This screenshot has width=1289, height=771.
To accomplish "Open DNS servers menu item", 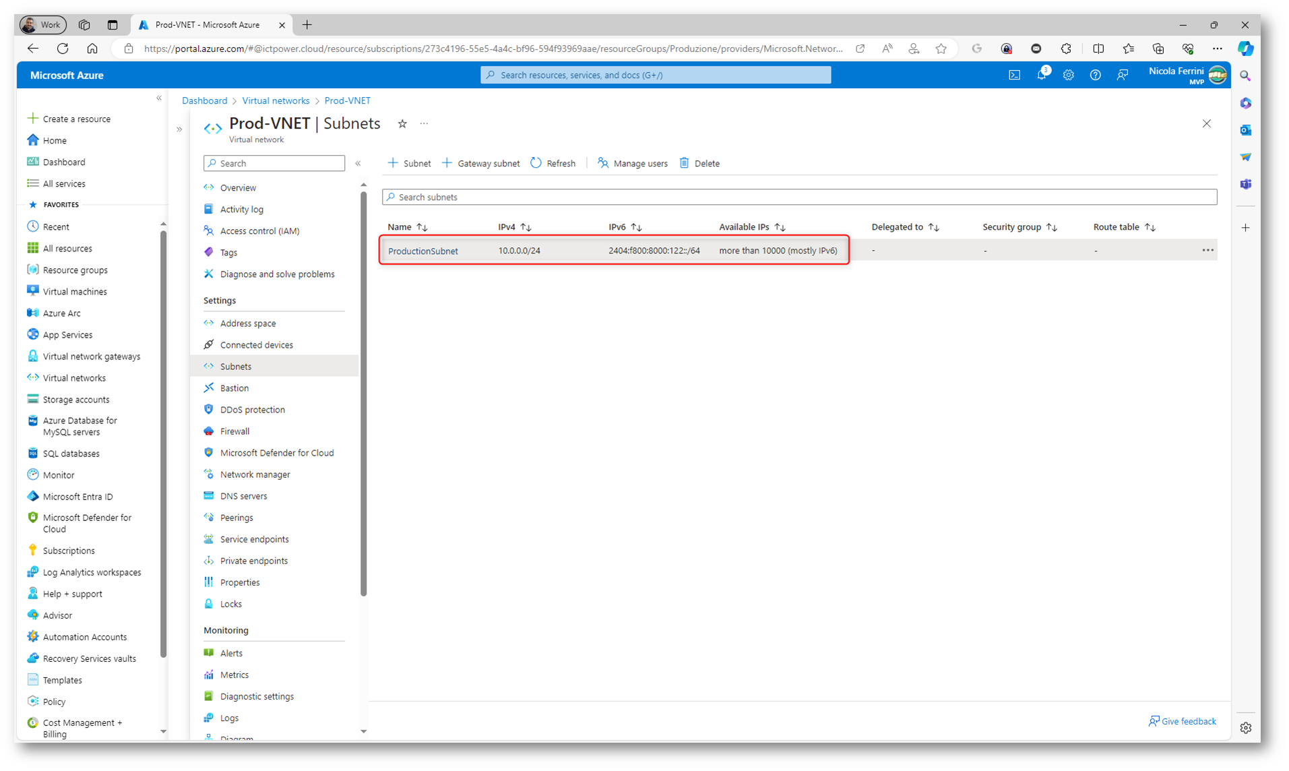I will (x=243, y=496).
